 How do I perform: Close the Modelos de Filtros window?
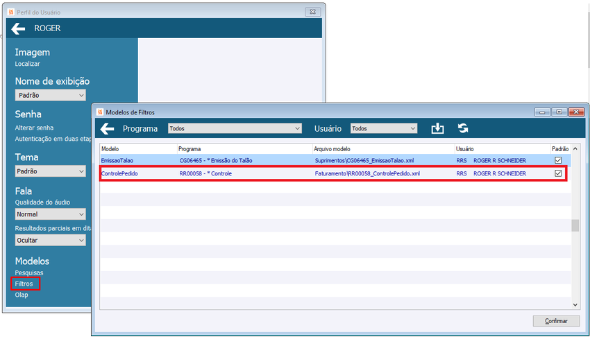(576, 112)
